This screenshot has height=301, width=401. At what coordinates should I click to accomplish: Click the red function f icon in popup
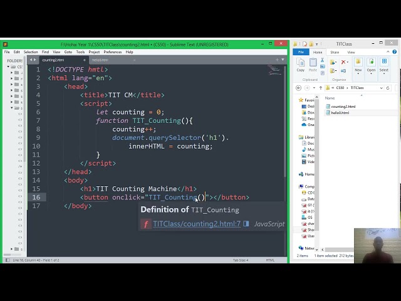click(x=146, y=224)
